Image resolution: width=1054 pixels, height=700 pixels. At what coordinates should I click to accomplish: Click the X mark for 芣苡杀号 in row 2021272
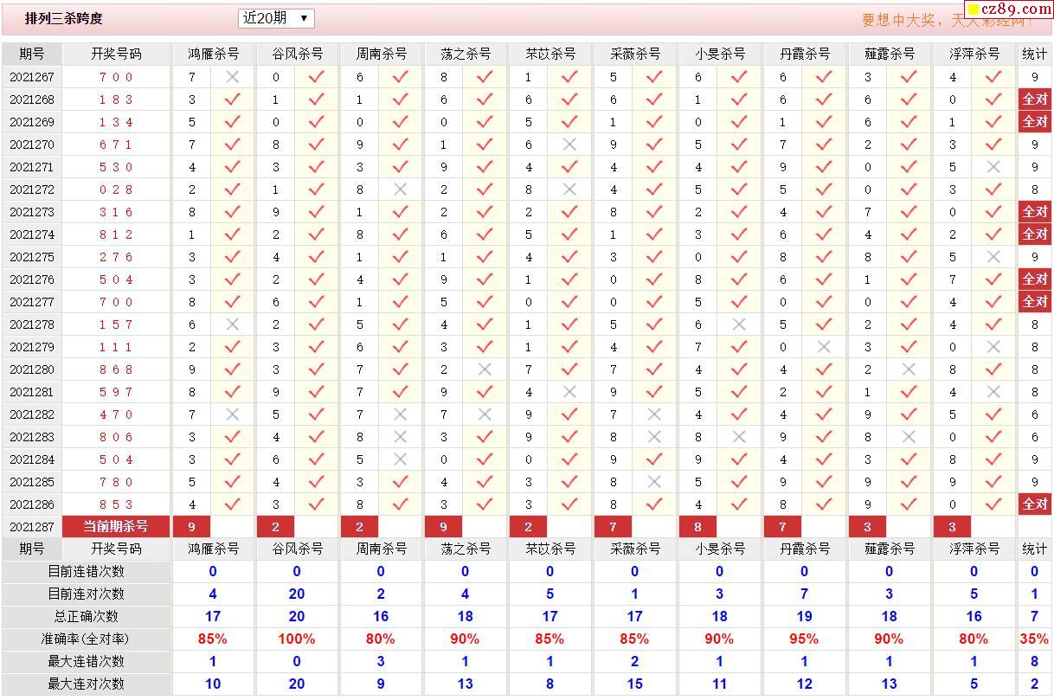pos(569,189)
